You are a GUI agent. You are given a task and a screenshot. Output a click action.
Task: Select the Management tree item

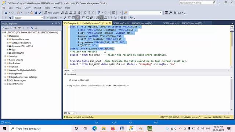(15, 73)
